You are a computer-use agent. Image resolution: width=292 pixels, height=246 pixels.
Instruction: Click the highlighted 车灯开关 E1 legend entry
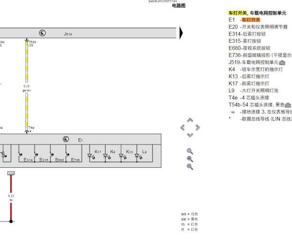coord(244,20)
